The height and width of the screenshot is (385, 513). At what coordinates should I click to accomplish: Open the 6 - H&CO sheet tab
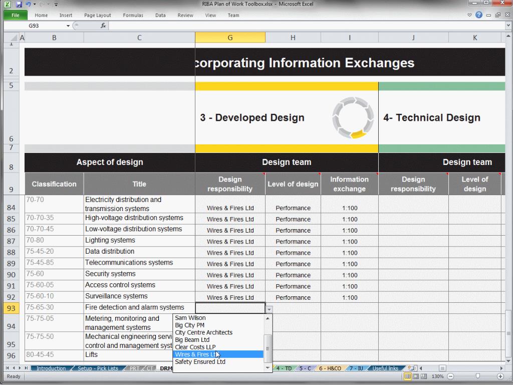[330, 368]
